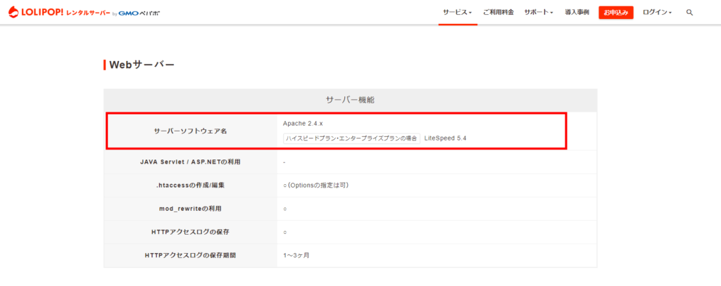Click the Webサーバー section heading
Image resolution: width=721 pixels, height=286 pixels.
coord(142,65)
